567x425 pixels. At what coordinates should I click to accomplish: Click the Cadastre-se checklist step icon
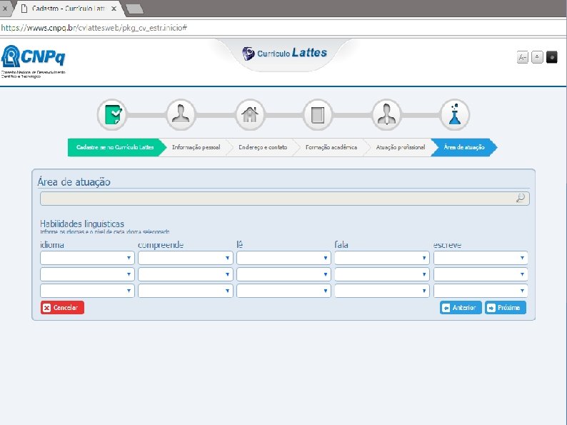[112, 115]
